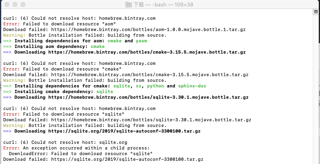Click bold 'Downloading' sqlite-3.30.1 bottle URL line
The image size is (320, 164).
click(126, 97)
